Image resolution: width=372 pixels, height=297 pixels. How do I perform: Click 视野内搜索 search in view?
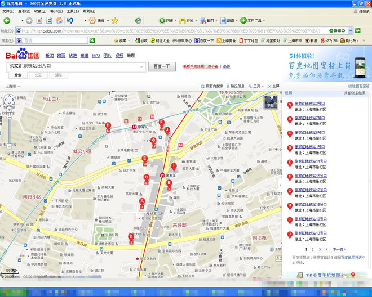pos(212,86)
